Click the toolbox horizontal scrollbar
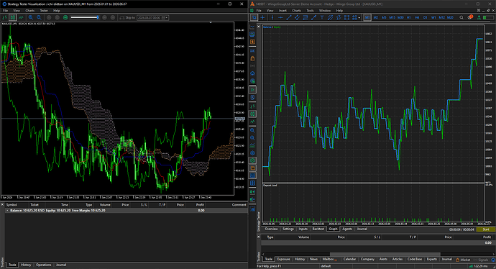Viewport: 496px width, 269px height. coord(385,254)
